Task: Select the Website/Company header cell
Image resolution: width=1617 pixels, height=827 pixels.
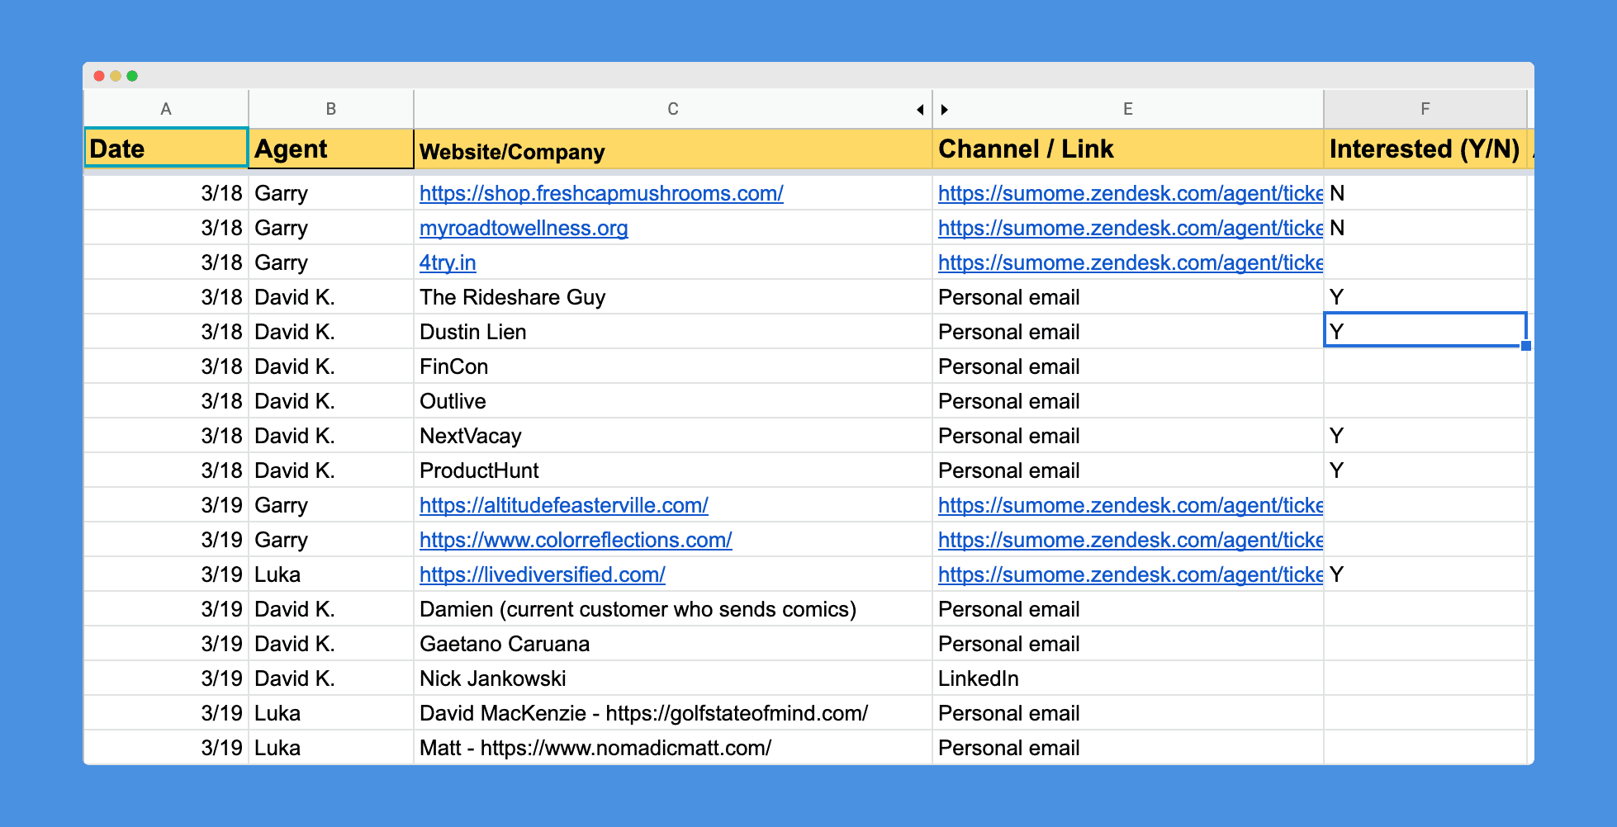Action: point(673,149)
